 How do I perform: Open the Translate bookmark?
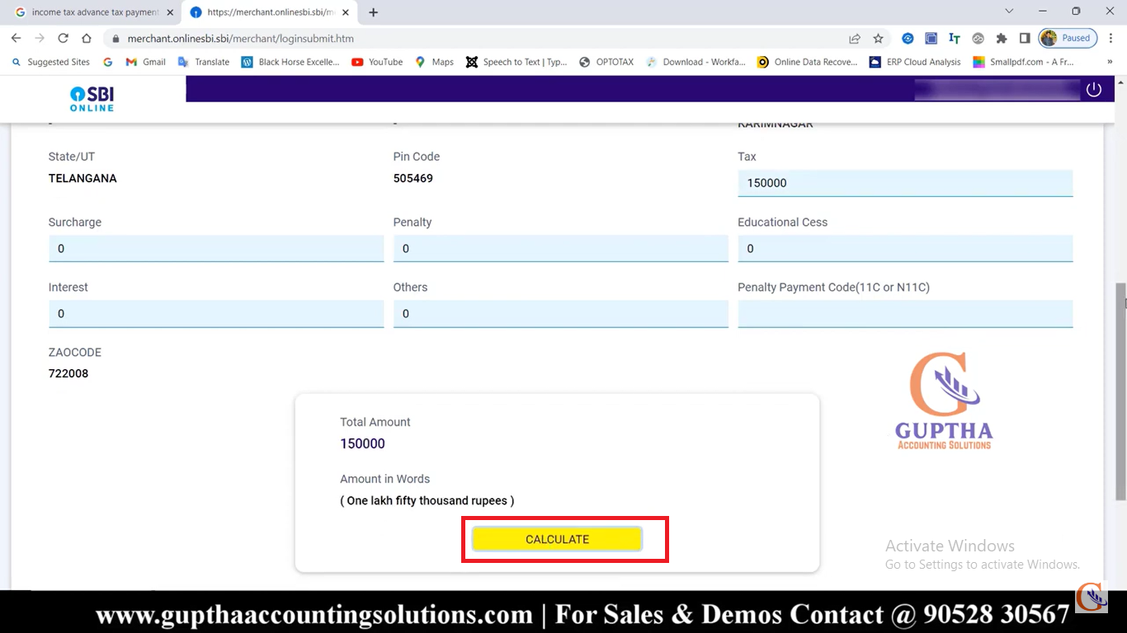click(203, 62)
